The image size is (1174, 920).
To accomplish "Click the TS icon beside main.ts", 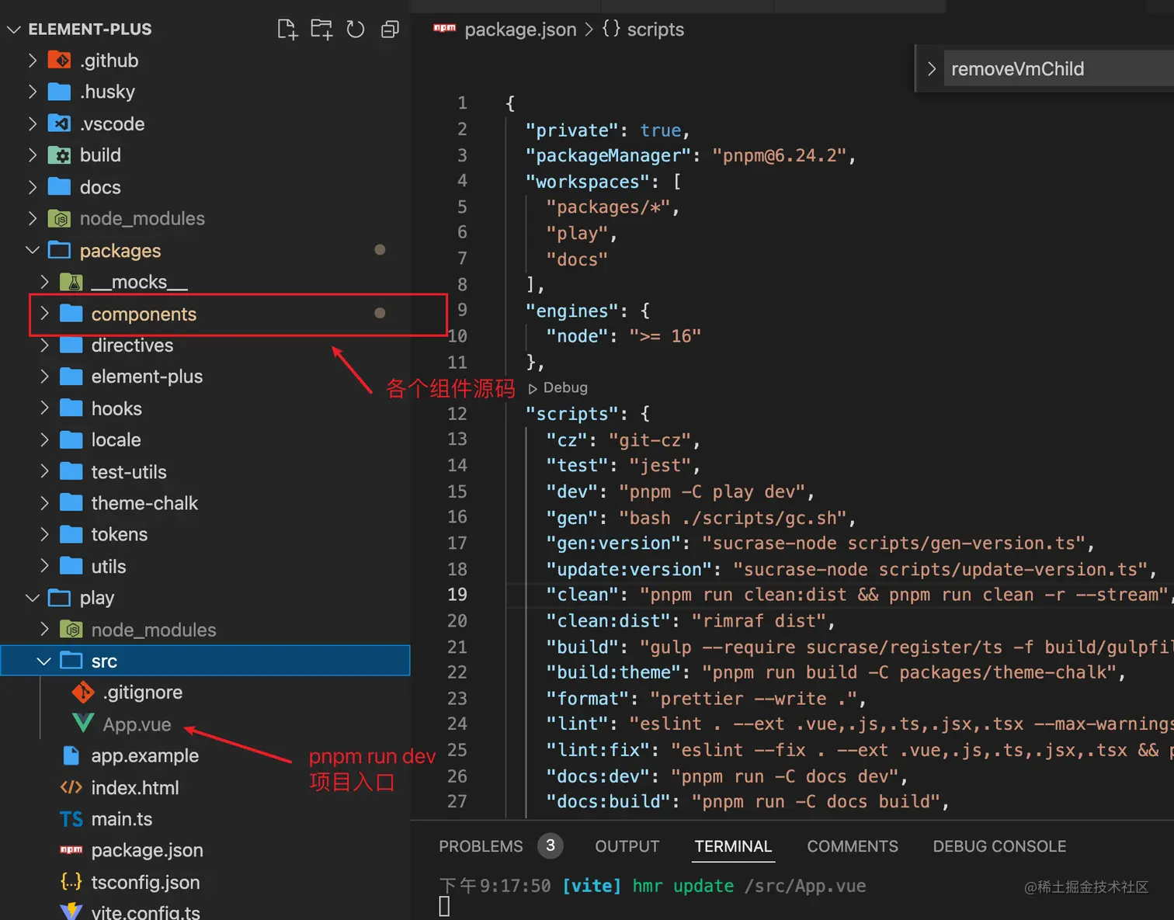I will click(71, 819).
